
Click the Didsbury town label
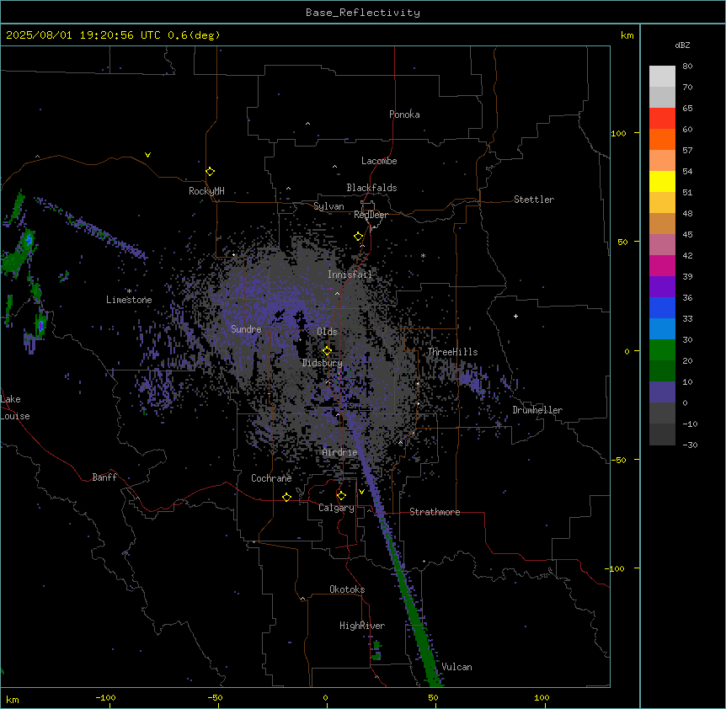(x=322, y=363)
